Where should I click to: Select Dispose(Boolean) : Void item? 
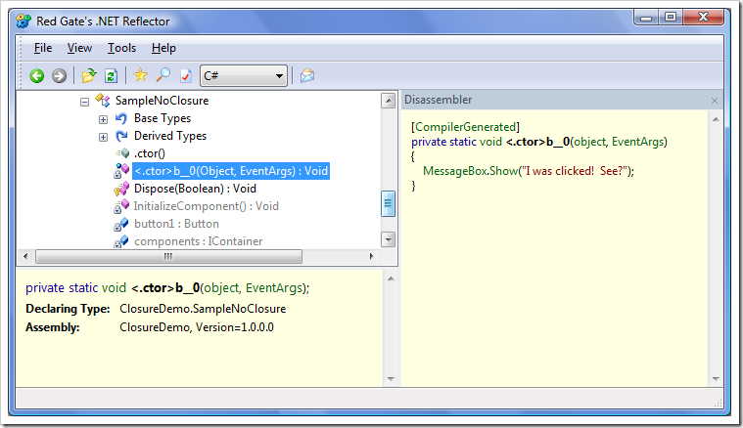tap(195, 189)
